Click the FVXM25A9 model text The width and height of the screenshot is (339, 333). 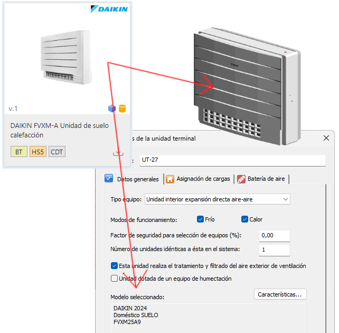click(x=127, y=322)
